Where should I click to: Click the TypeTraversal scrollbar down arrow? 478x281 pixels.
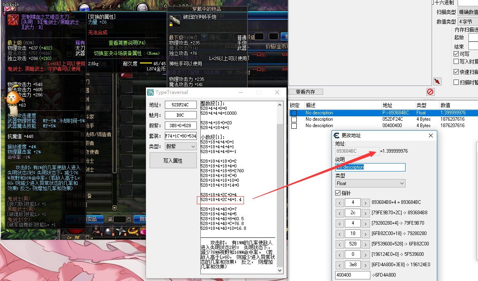point(280,270)
